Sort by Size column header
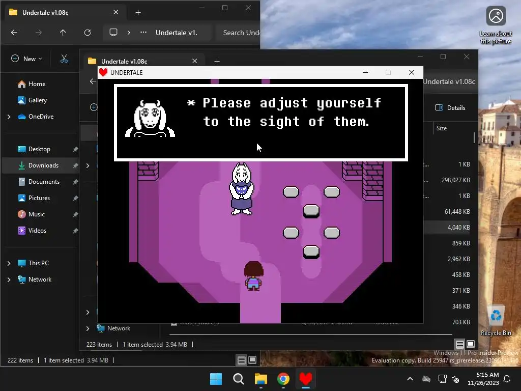This screenshot has width=521, height=391. tap(442, 128)
